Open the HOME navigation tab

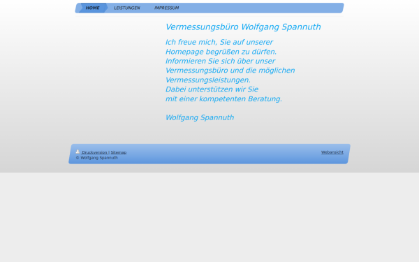tap(92, 8)
